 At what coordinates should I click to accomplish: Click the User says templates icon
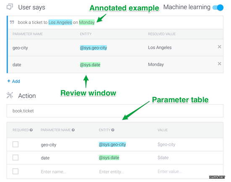tap(10, 7)
